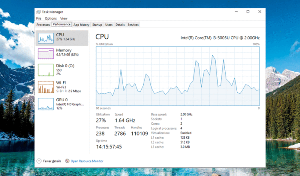The height and width of the screenshot is (176, 300).
Task: Click the threads count "2786"
Action: tap(120, 134)
